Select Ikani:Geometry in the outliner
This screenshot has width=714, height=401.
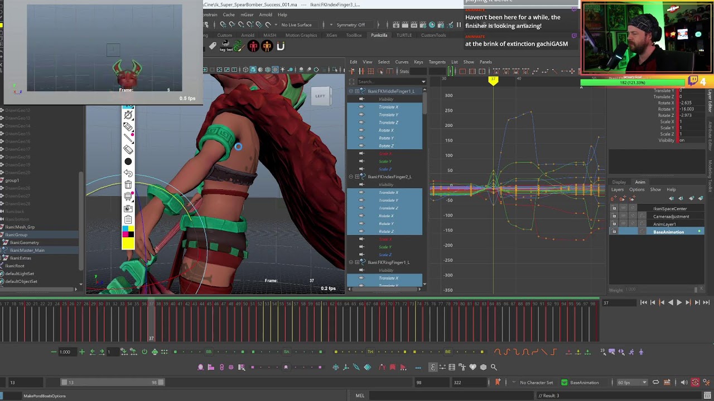click(x=24, y=243)
